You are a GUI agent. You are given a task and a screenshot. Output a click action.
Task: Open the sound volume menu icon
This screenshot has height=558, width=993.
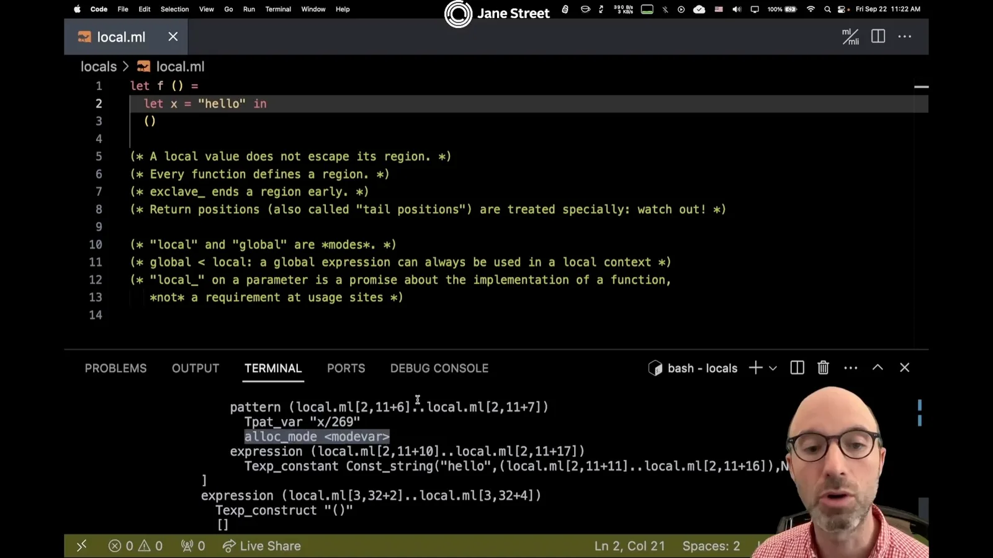click(737, 9)
